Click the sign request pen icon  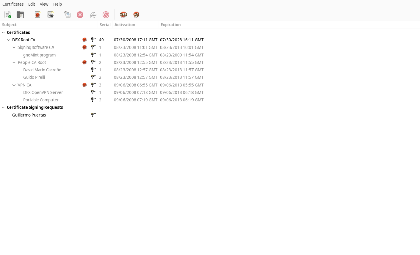pos(93,14)
